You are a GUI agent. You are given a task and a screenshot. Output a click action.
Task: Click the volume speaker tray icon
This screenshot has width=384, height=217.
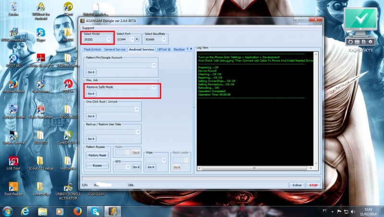click(353, 211)
